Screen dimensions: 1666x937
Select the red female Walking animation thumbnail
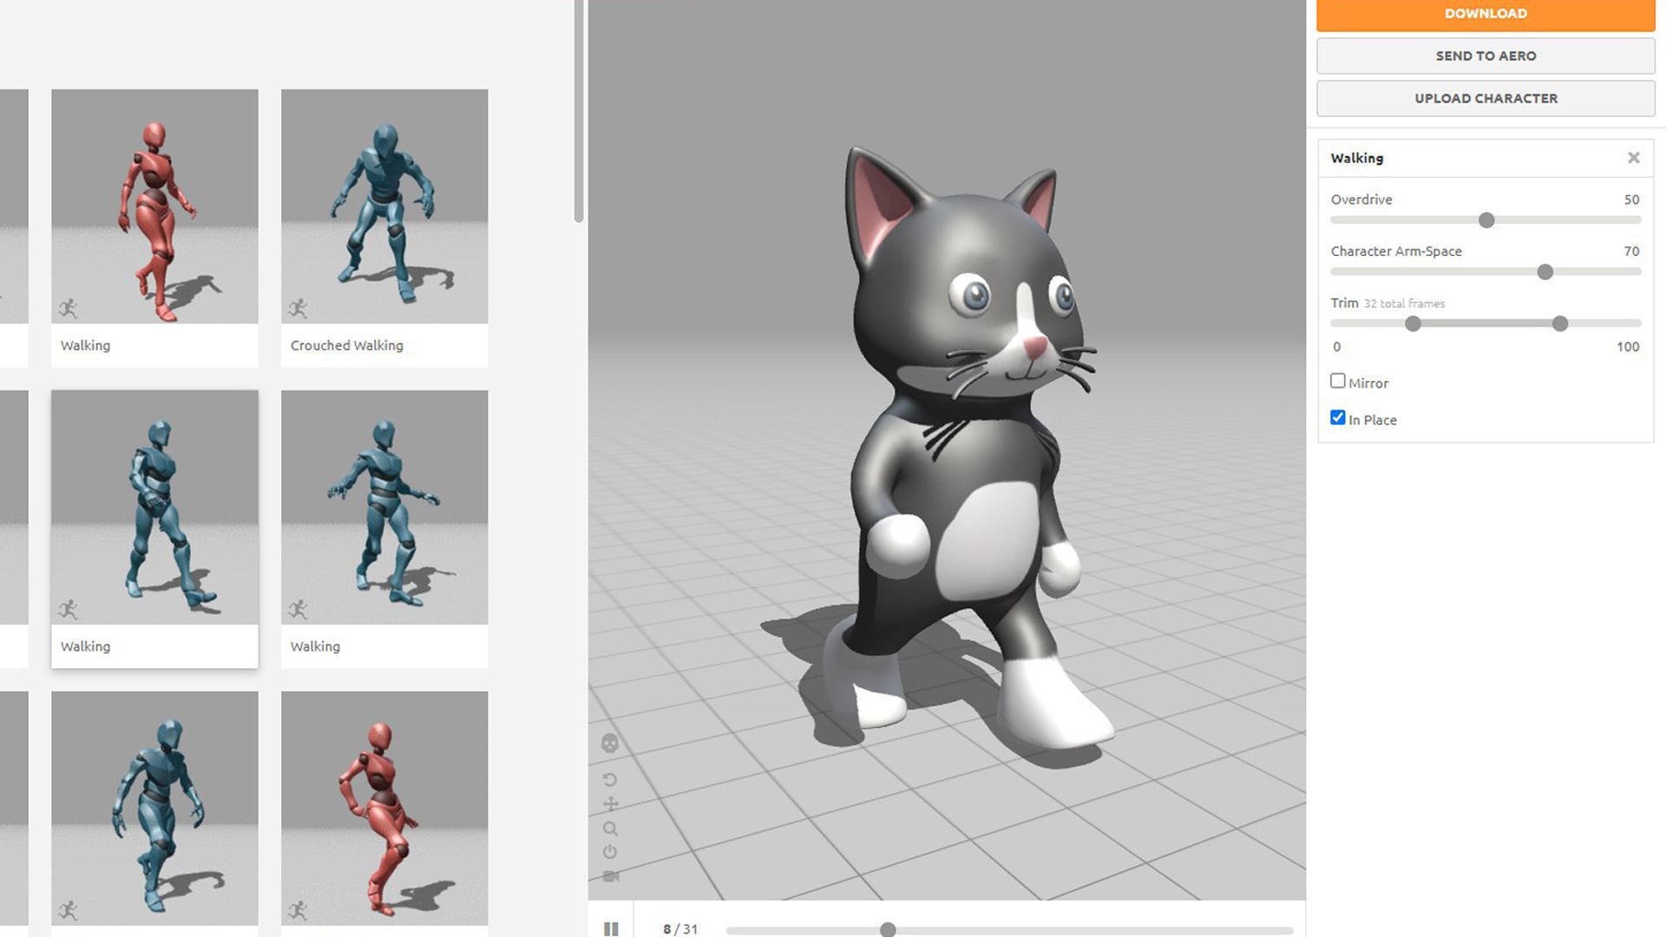click(x=154, y=206)
